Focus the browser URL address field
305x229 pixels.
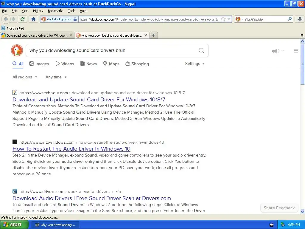pos(149,19)
